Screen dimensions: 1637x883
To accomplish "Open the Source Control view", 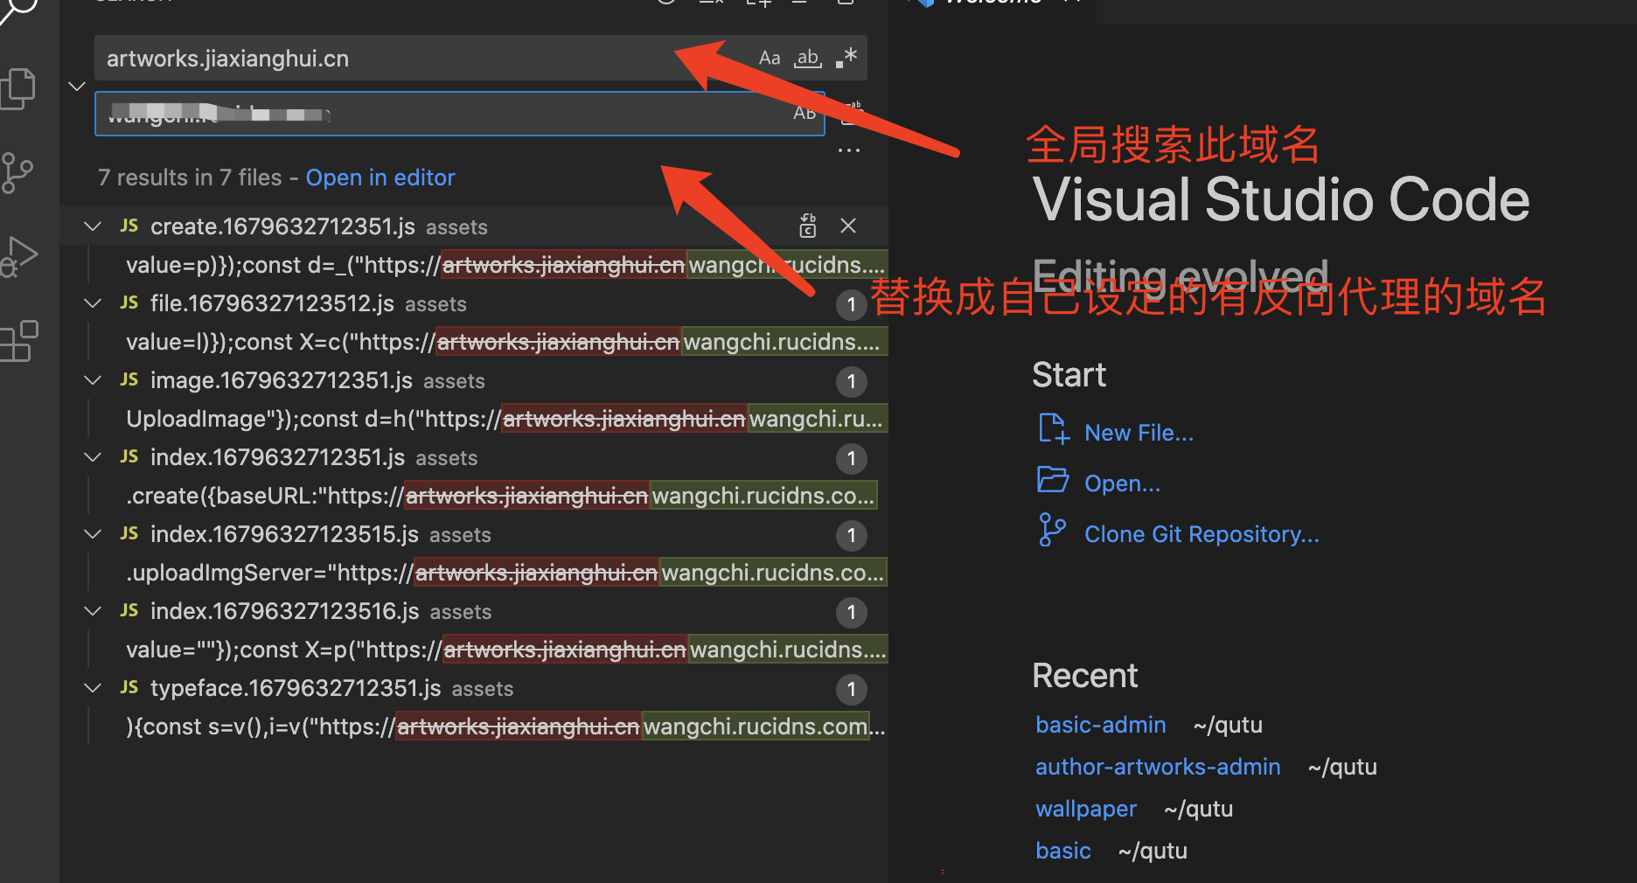I will (x=17, y=172).
